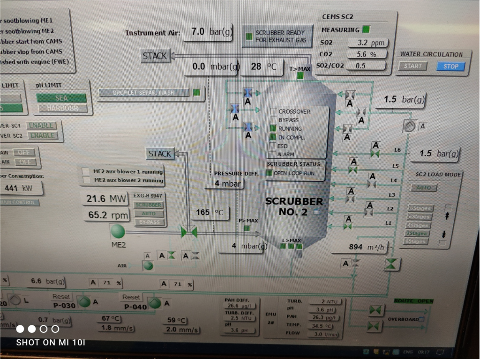480x359 pixels.
Task: Click the CO2 5.6 % value
Action: tap(367, 54)
